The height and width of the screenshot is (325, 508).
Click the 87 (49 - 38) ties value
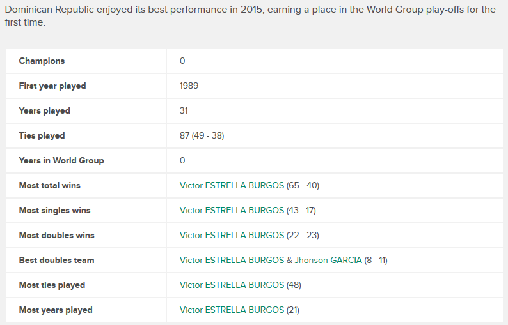(x=202, y=135)
